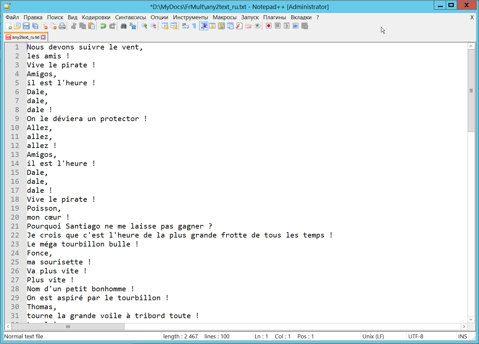Image resolution: width=479 pixels, height=344 pixels.
Task: Open Find with the binoculars icon
Action: [123, 26]
